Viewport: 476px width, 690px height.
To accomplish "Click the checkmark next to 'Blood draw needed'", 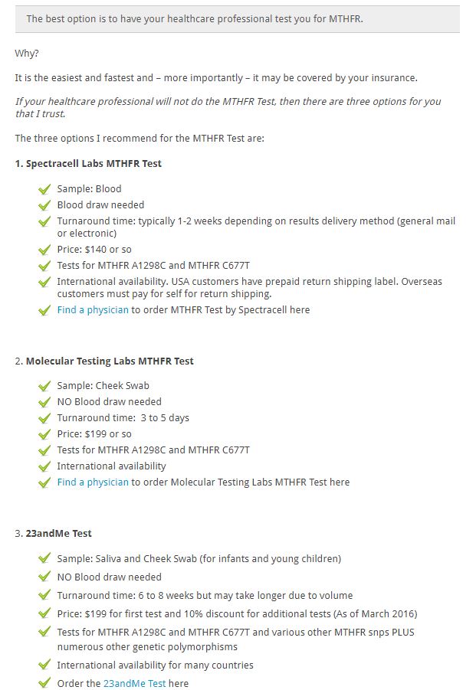I will pos(44,205).
